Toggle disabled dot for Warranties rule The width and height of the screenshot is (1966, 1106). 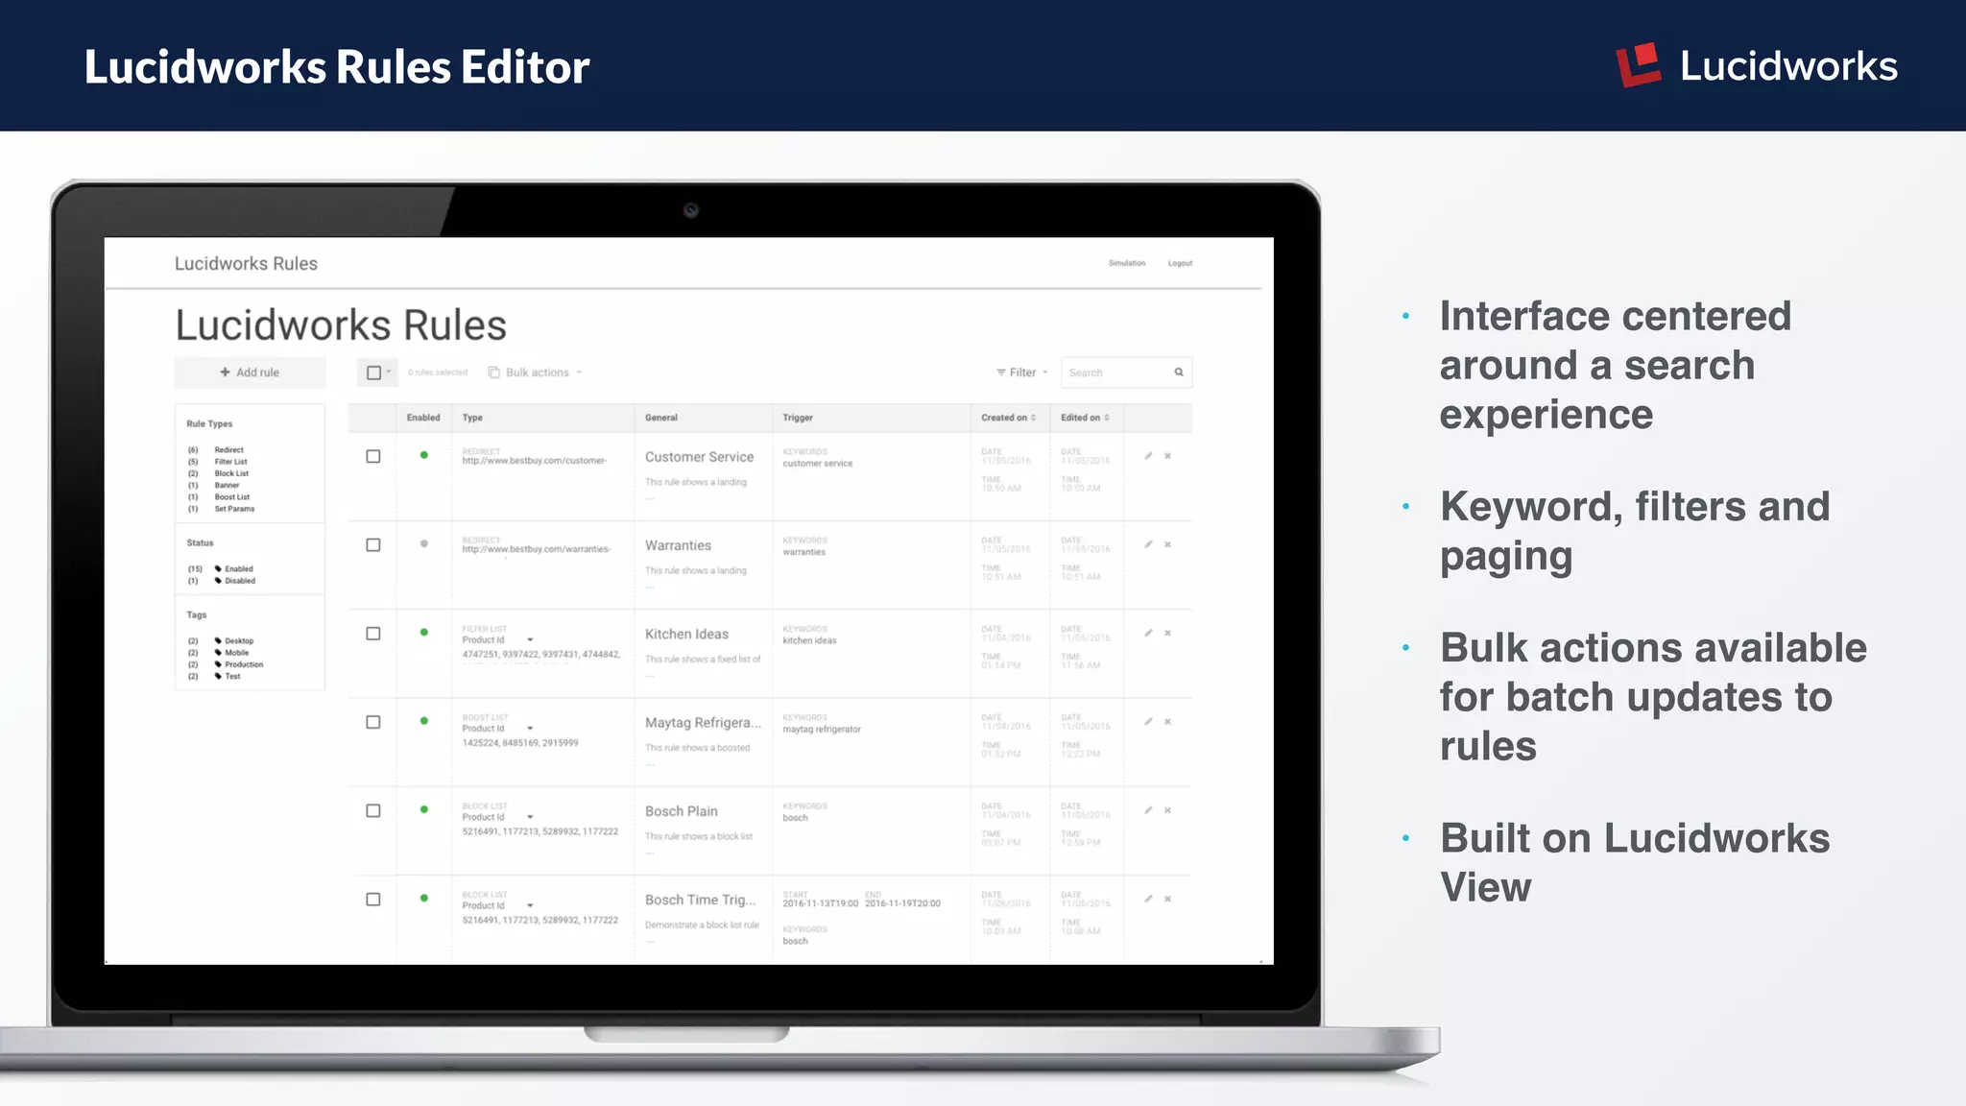point(424,543)
